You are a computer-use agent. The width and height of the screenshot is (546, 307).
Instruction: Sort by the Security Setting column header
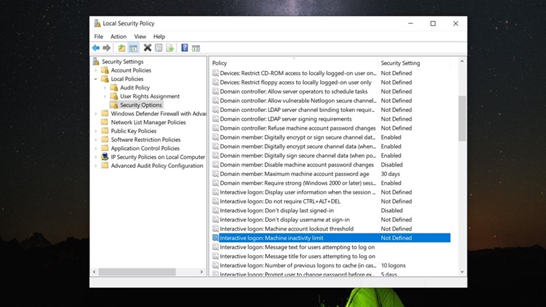tap(414, 63)
